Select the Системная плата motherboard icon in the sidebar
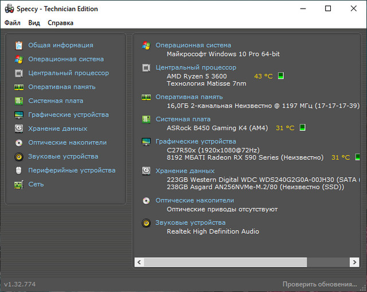 tap(19, 101)
